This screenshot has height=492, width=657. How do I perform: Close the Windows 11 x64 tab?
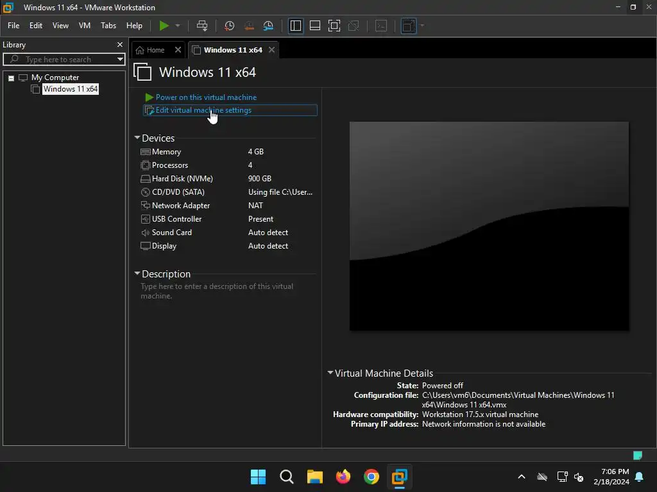pos(271,50)
